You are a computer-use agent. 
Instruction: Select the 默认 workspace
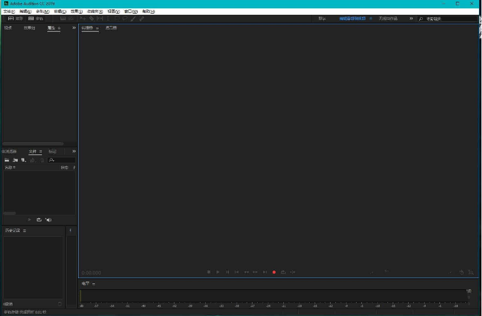pyautogui.click(x=322, y=19)
